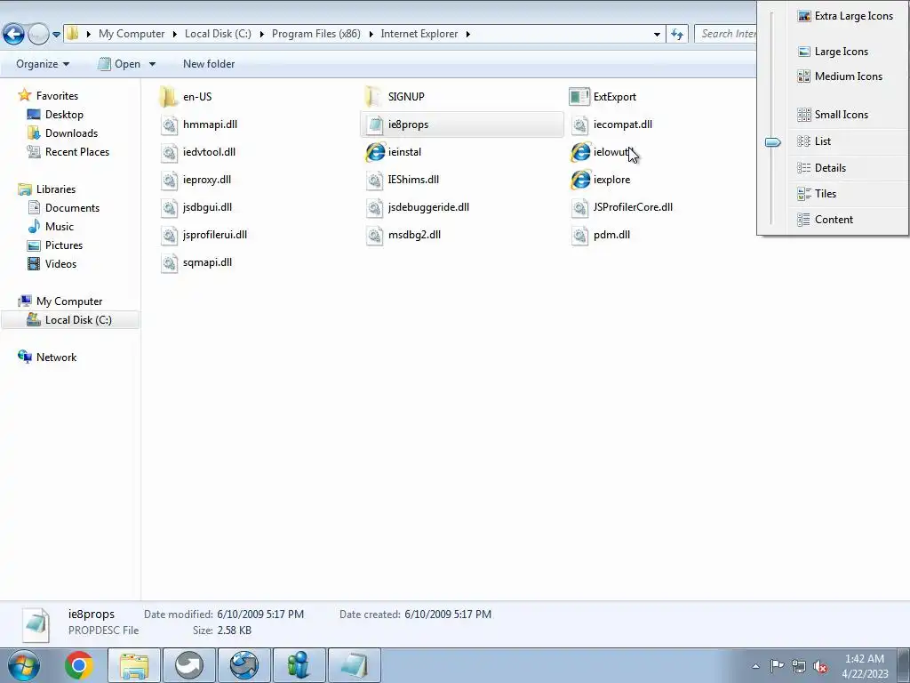Refresh the folder with address bar button
Image resolution: width=910 pixels, height=683 pixels.
click(x=676, y=35)
